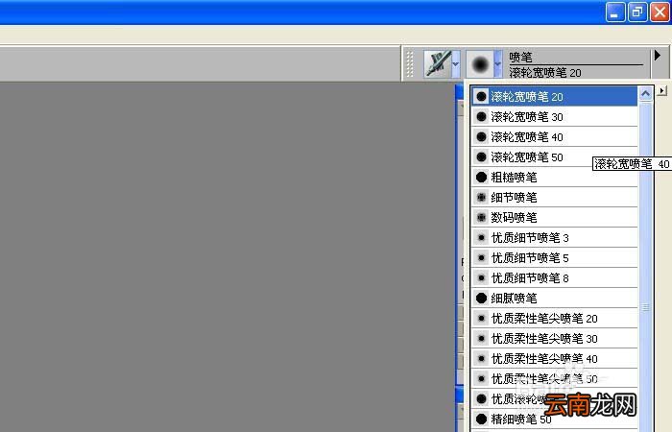Open the variant list side menu arrow
The width and height of the screenshot is (672, 432).
[x=662, y=90]
